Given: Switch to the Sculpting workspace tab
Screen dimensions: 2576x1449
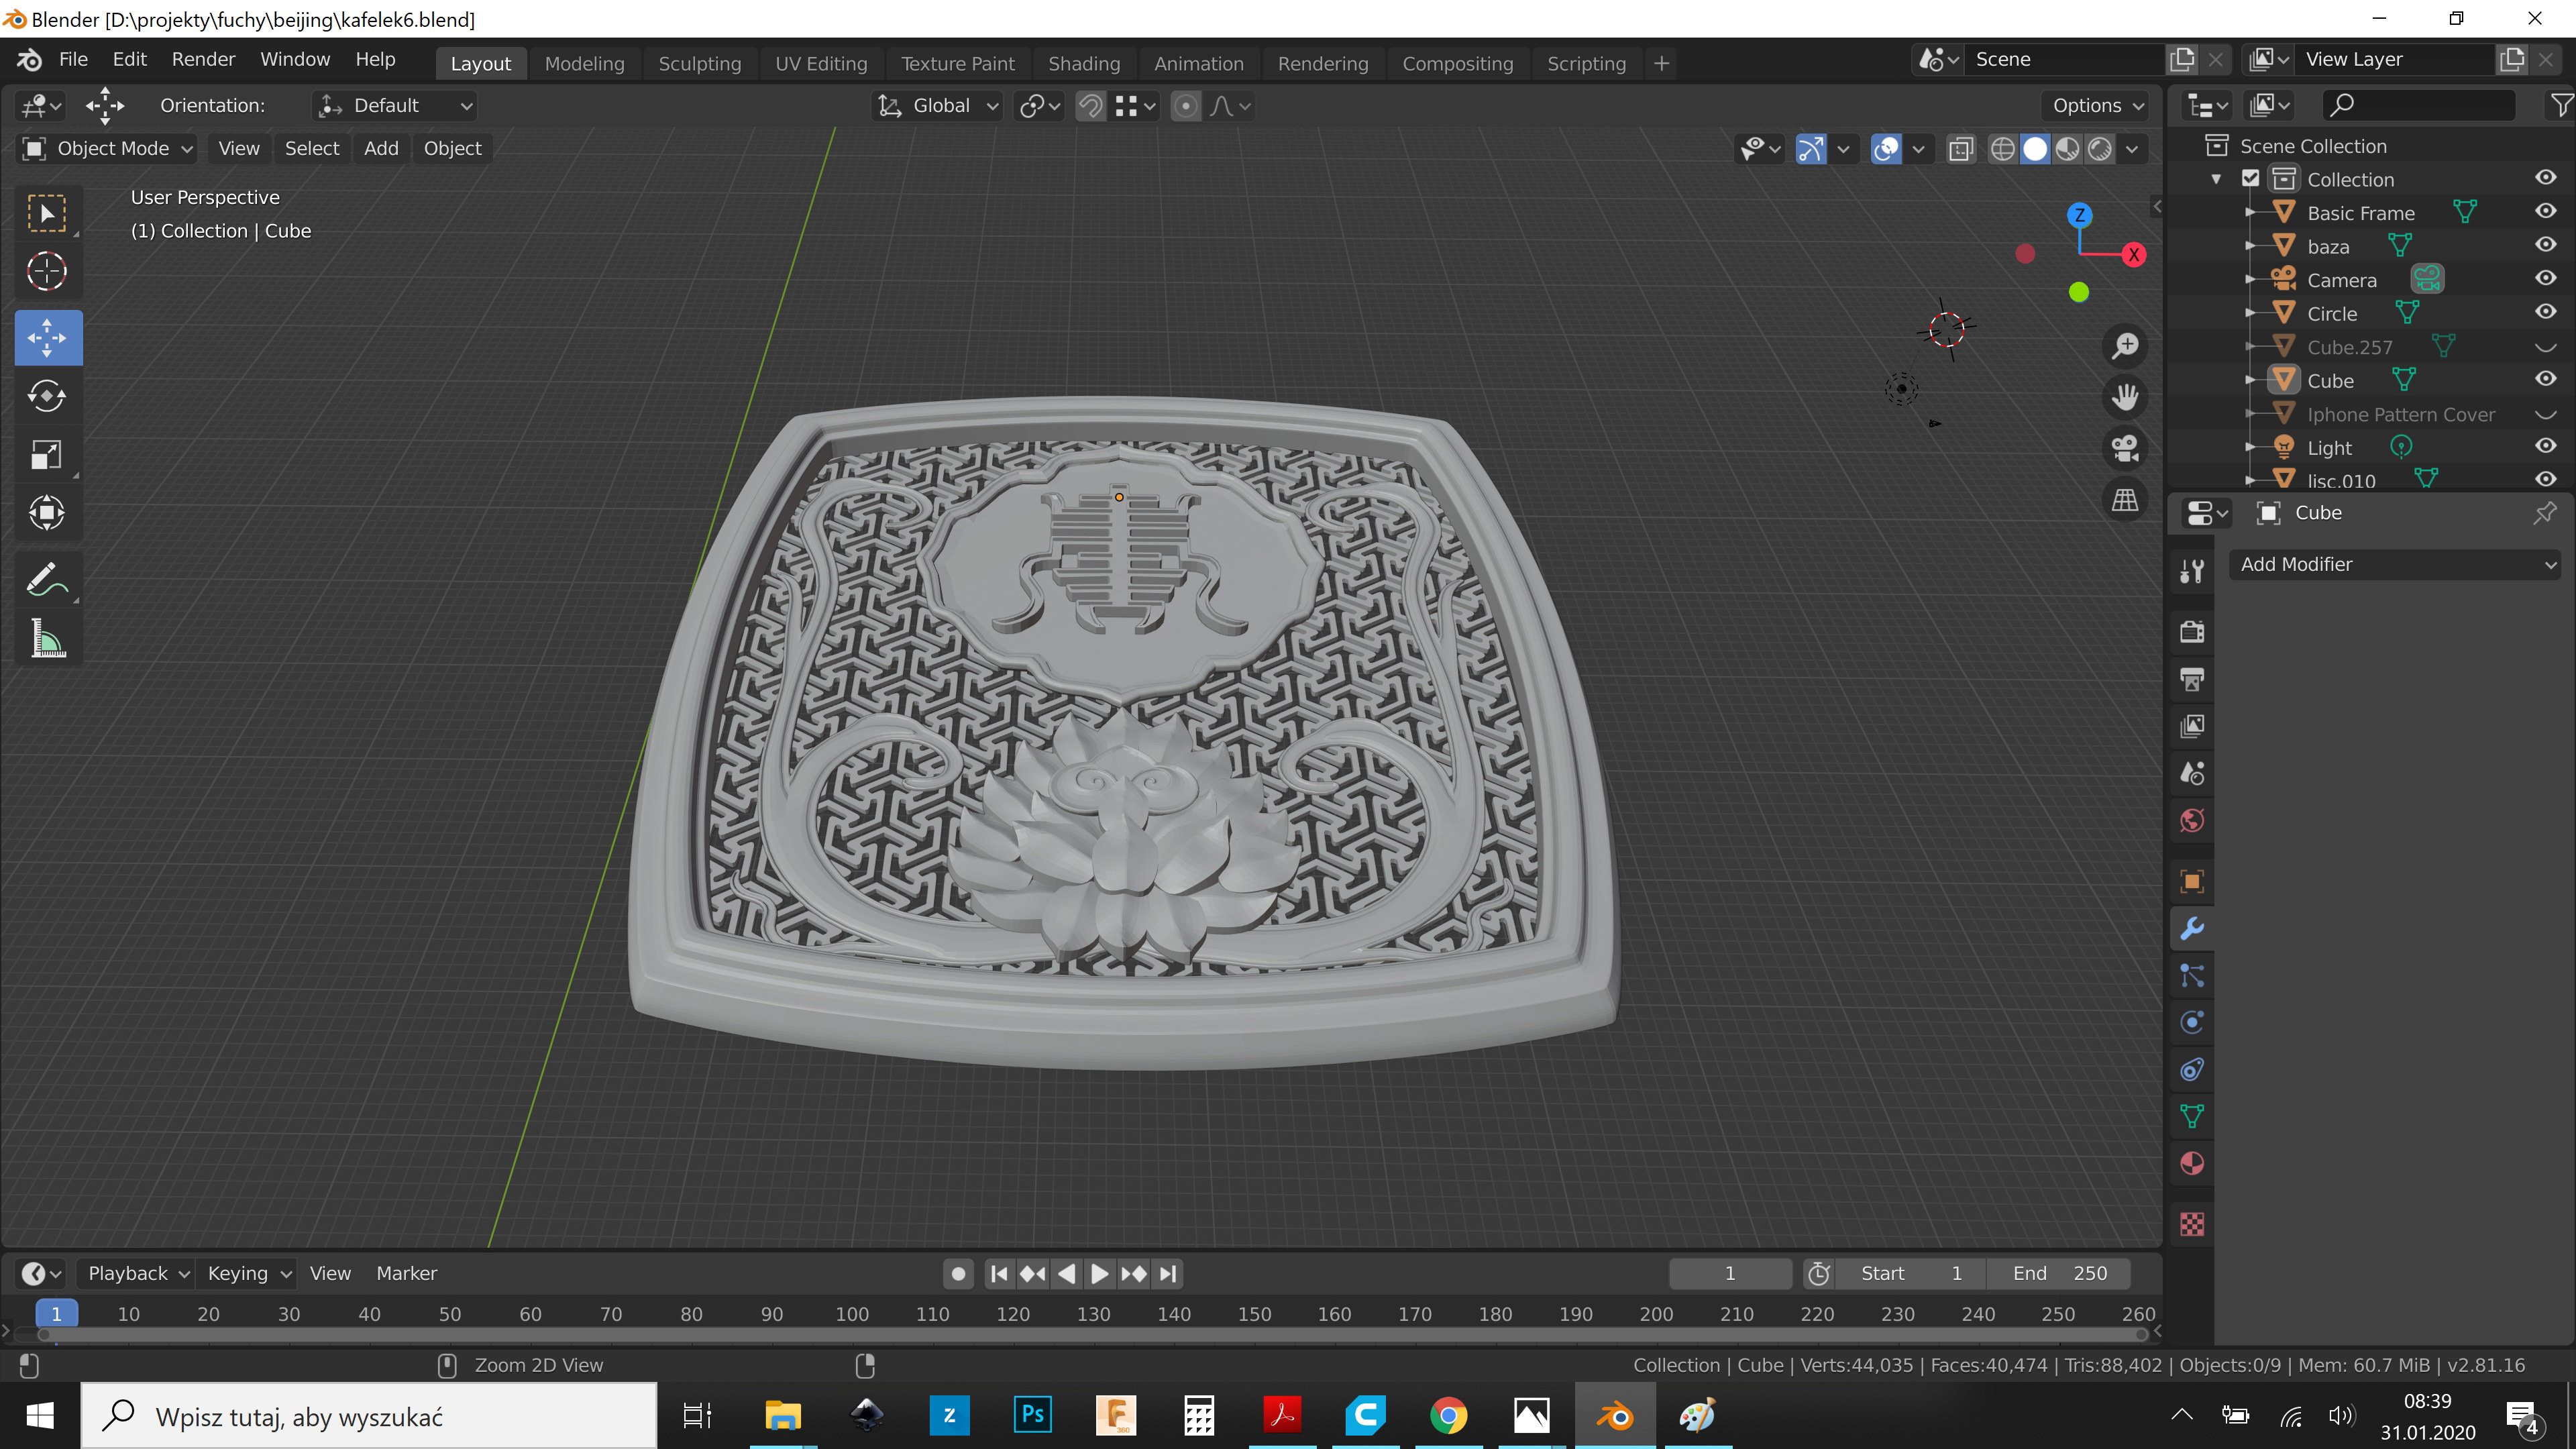Looking at the screenshot, I should [x=699, y=63].
